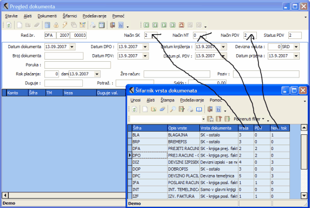Click the blue eraser icon in Šifarnik toolbar
Image resolution: width=310 pixels, height=208 pixels.
tap(162, 109)
